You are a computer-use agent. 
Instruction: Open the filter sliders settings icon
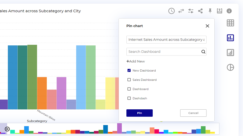point(191,11)
